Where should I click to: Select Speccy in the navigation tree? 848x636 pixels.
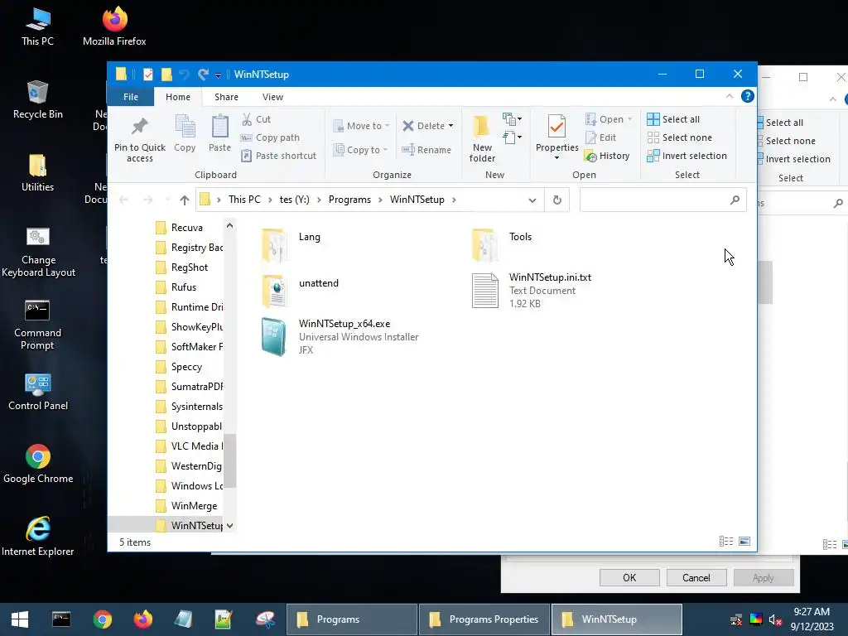pos(186,367)
